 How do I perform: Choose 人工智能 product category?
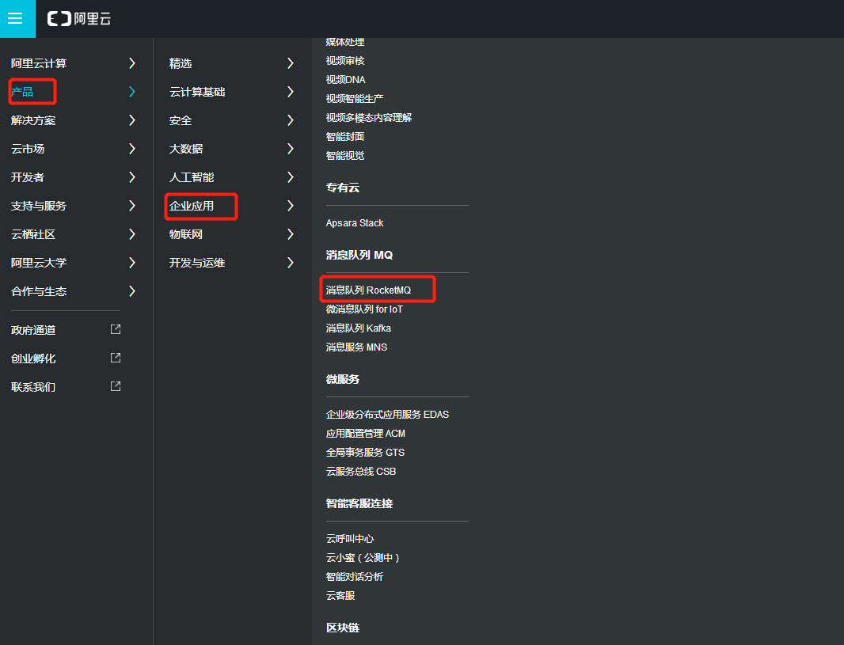(x=192, y=177)
